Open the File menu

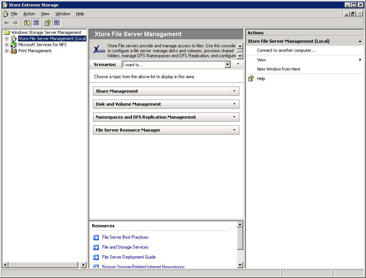point(14,14)
